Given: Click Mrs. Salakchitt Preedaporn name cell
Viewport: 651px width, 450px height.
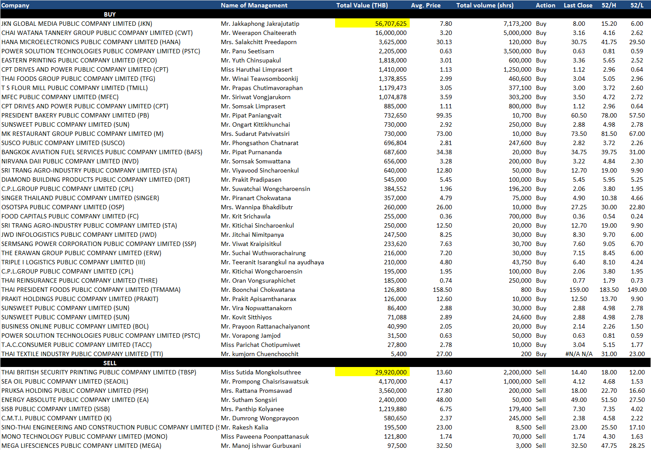Looking at the screenshot, I should pyautogui.click(x=259, y=42).
